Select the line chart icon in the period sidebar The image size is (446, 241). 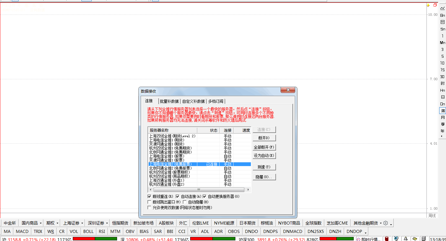coord(443,8)
